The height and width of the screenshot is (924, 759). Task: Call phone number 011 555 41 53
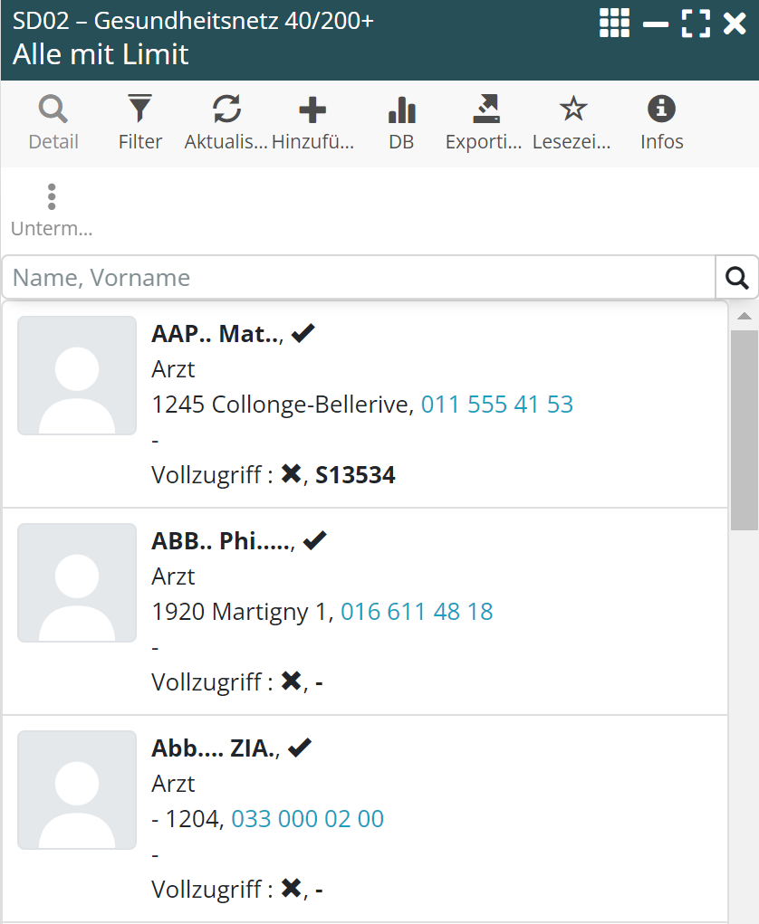(x=497, y=405)
